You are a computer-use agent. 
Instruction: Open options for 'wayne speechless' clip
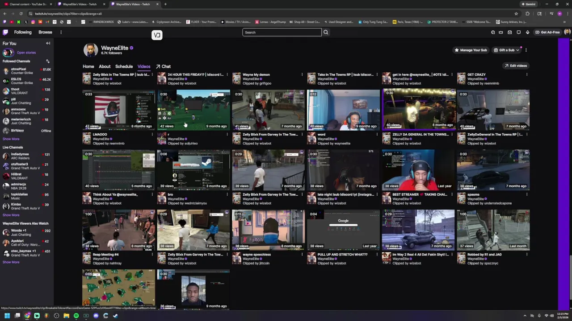(302, 255)
